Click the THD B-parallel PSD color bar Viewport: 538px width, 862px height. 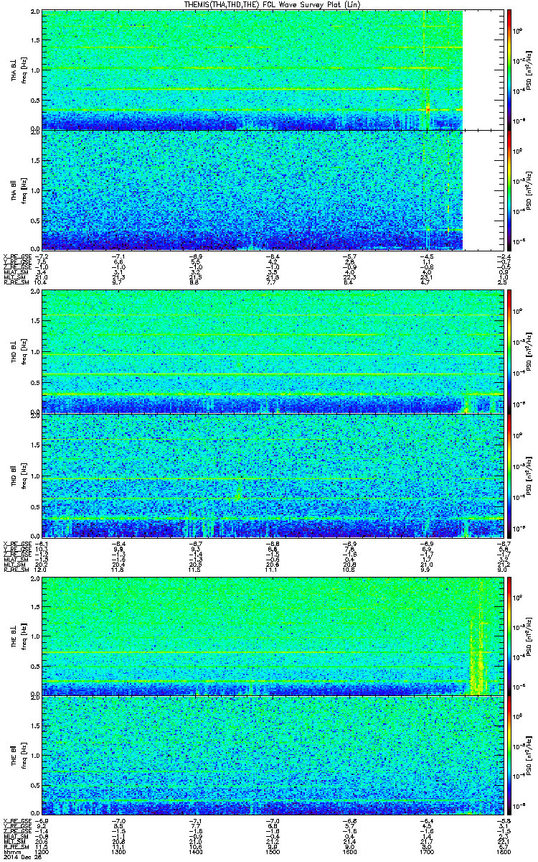pyautogui.click(x=510, y=476)
